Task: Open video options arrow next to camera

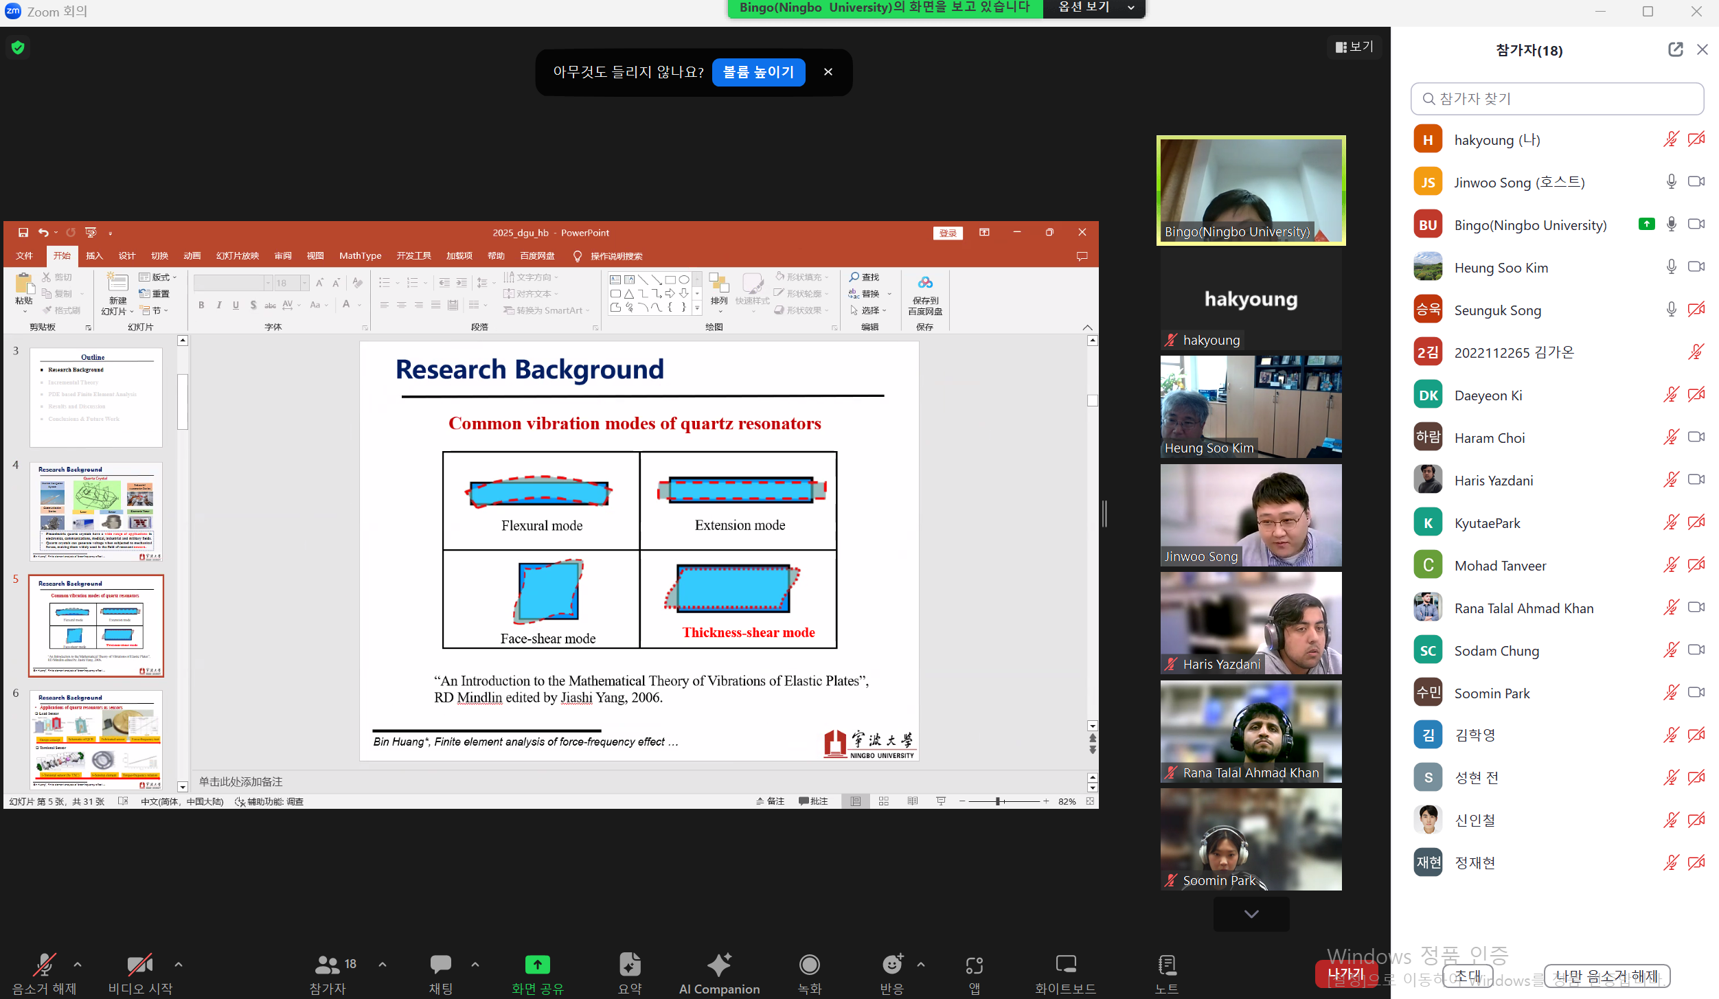Action: pos(179,965)
